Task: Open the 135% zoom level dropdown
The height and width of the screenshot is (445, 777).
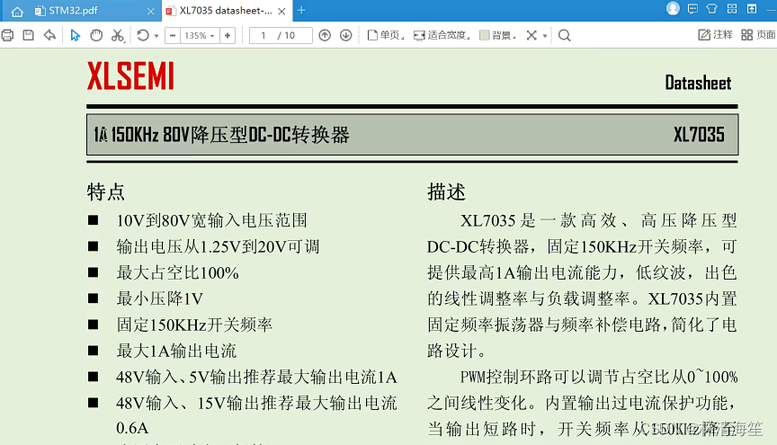Action: pos(200,35)
